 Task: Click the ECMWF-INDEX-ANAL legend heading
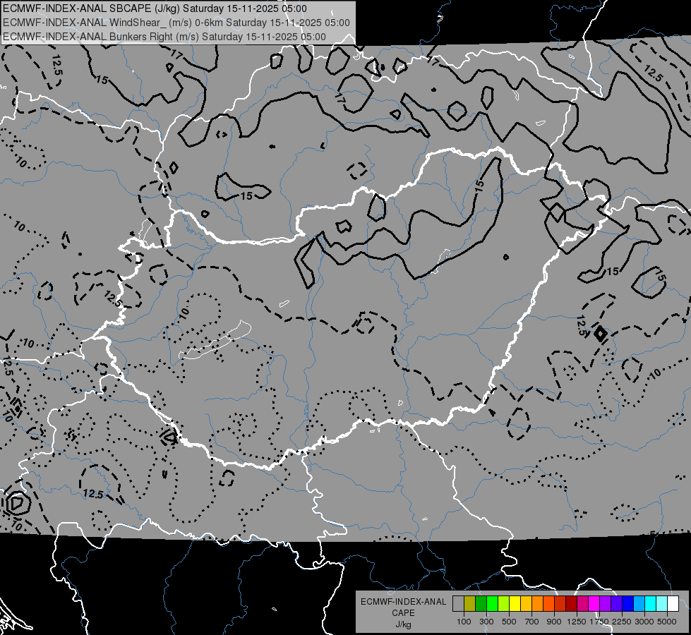tap(403, 602)
